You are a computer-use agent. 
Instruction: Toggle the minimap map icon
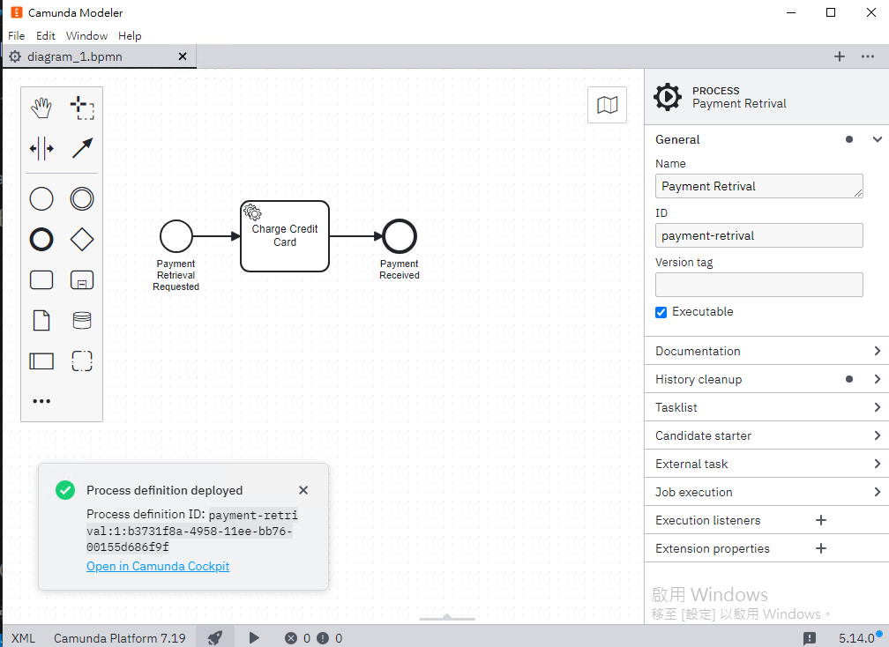point(607,105)
